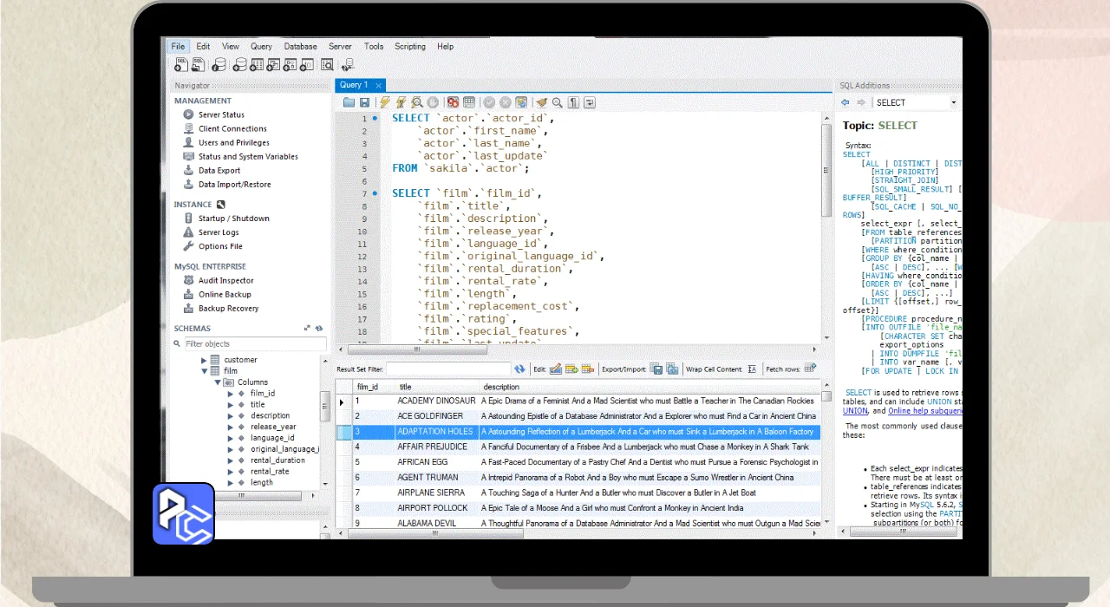The height and width of the screenshot is (607, 1110).
Task: Refresh the schemas list in the navigator
Action: coord(319,329)
